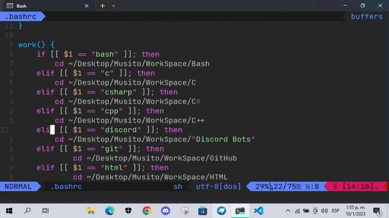Open Windows Security shield icon on the taskbar

[128, 211]
